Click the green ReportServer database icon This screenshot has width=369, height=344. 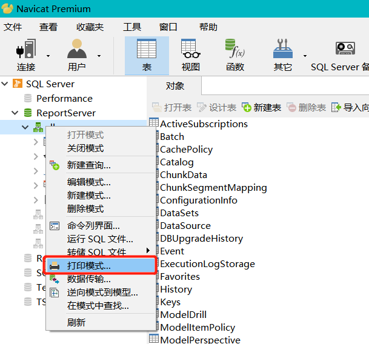tap(28, 113)
